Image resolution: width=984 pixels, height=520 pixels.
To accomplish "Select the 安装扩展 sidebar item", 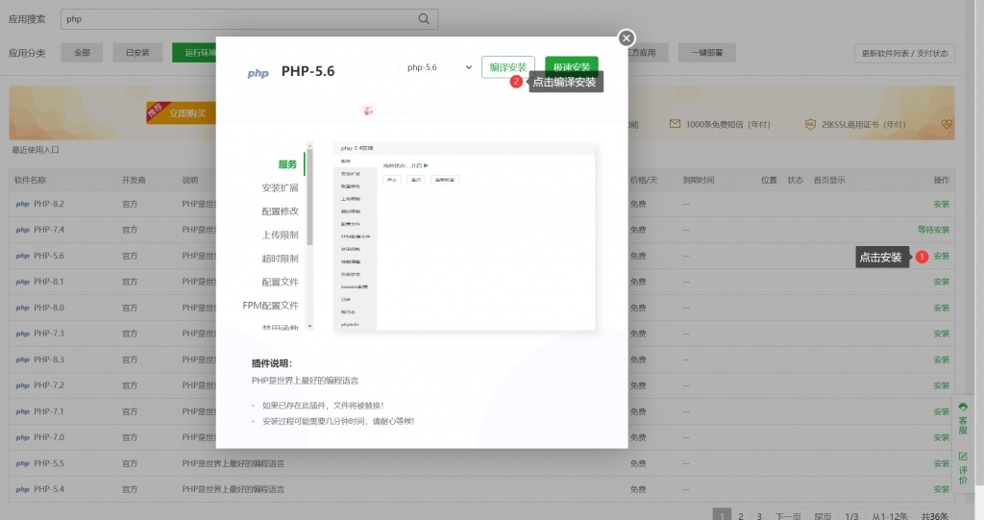I will (280, 187).
